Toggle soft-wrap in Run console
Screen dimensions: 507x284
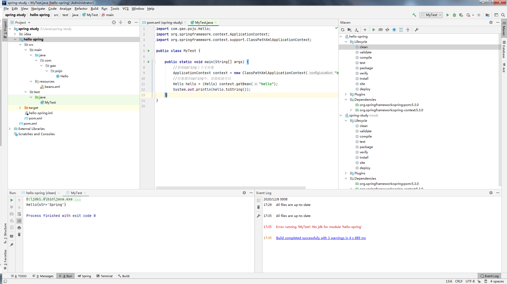[19, 214]
